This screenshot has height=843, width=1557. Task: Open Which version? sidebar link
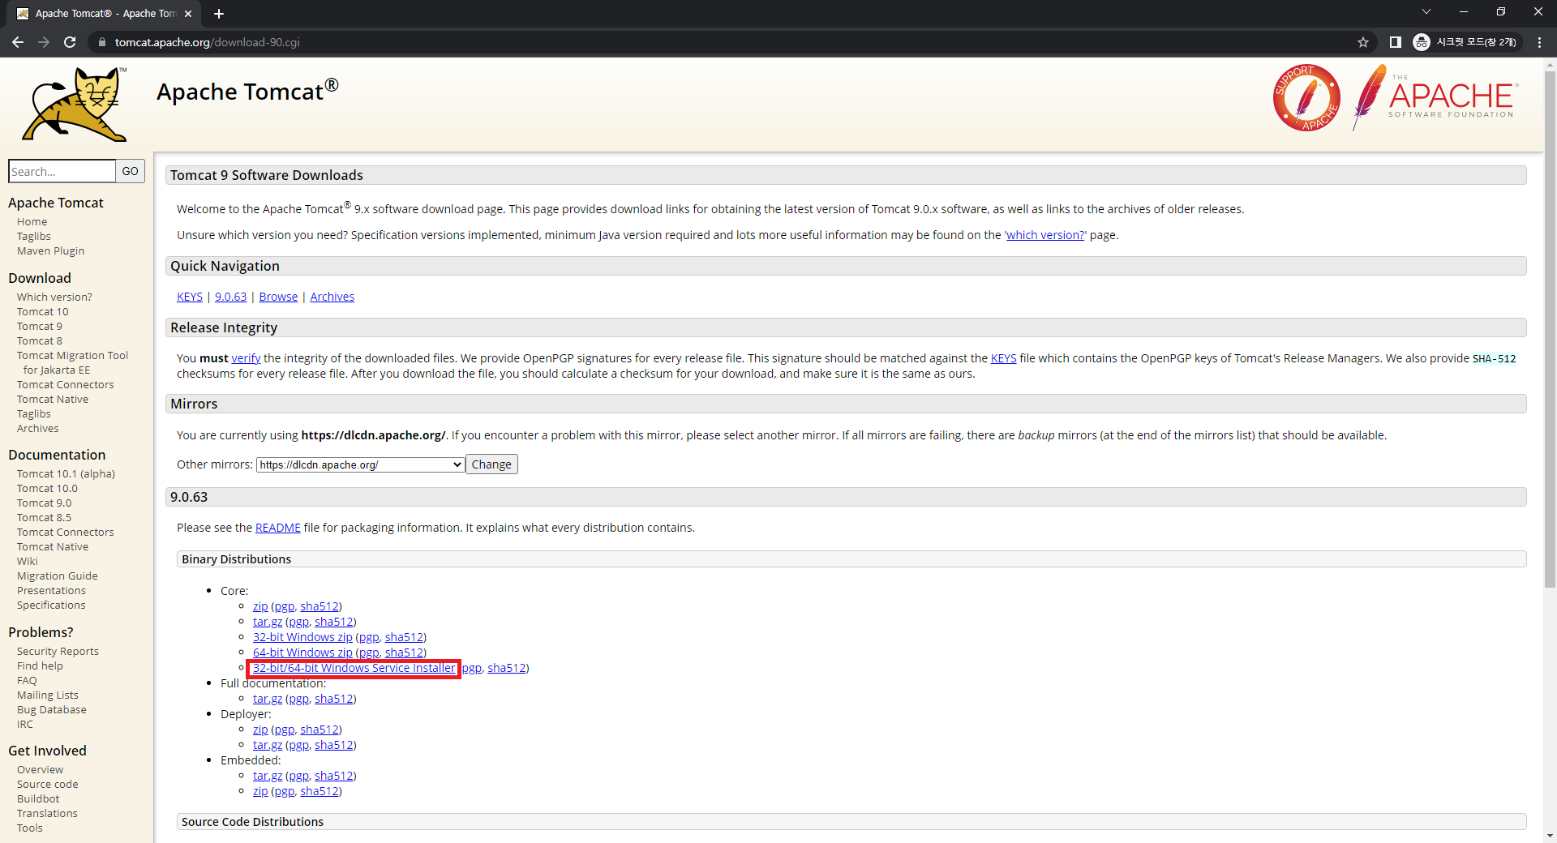coord(54,297)
